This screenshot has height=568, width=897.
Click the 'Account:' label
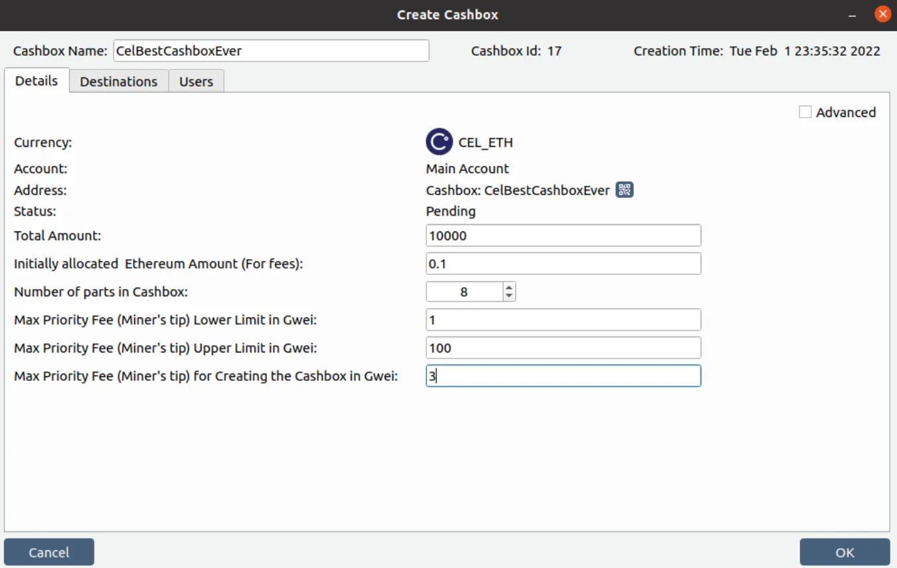[40, 169]
